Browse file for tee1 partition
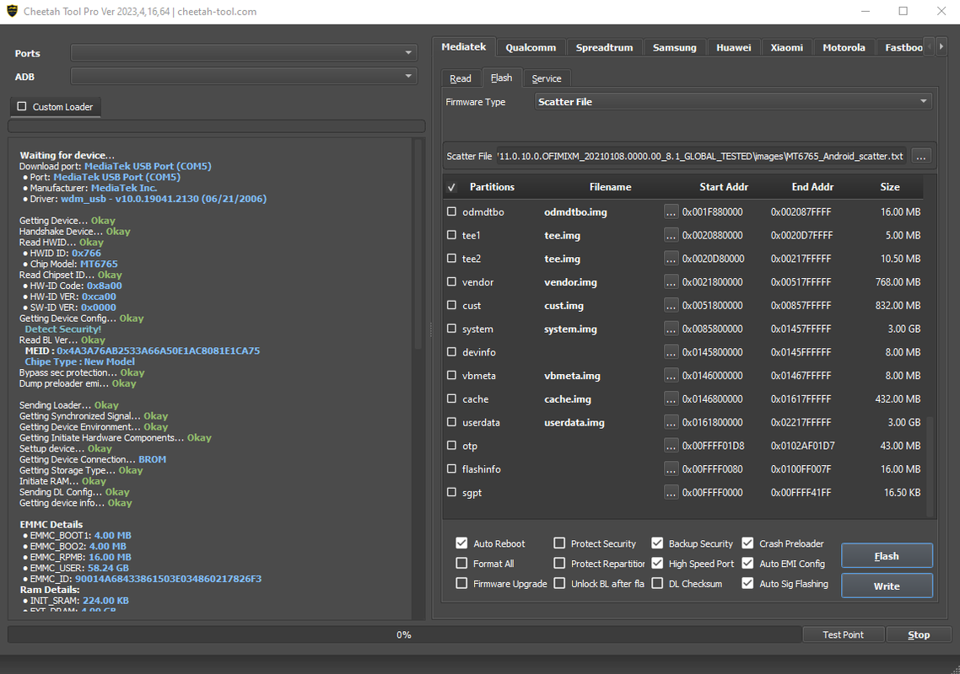Viewport: 960px width, 674px height. (671, 235)
